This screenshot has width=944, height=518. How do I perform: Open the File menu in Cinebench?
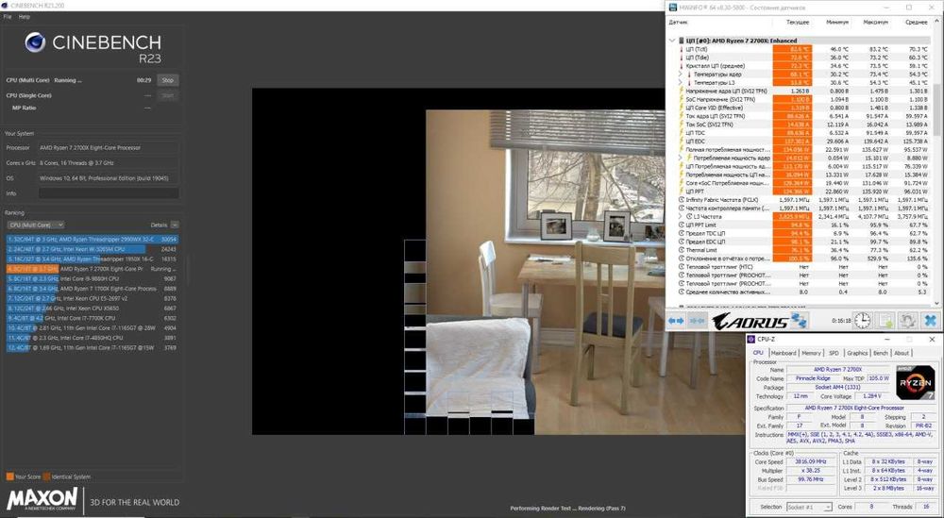point(8,17)
